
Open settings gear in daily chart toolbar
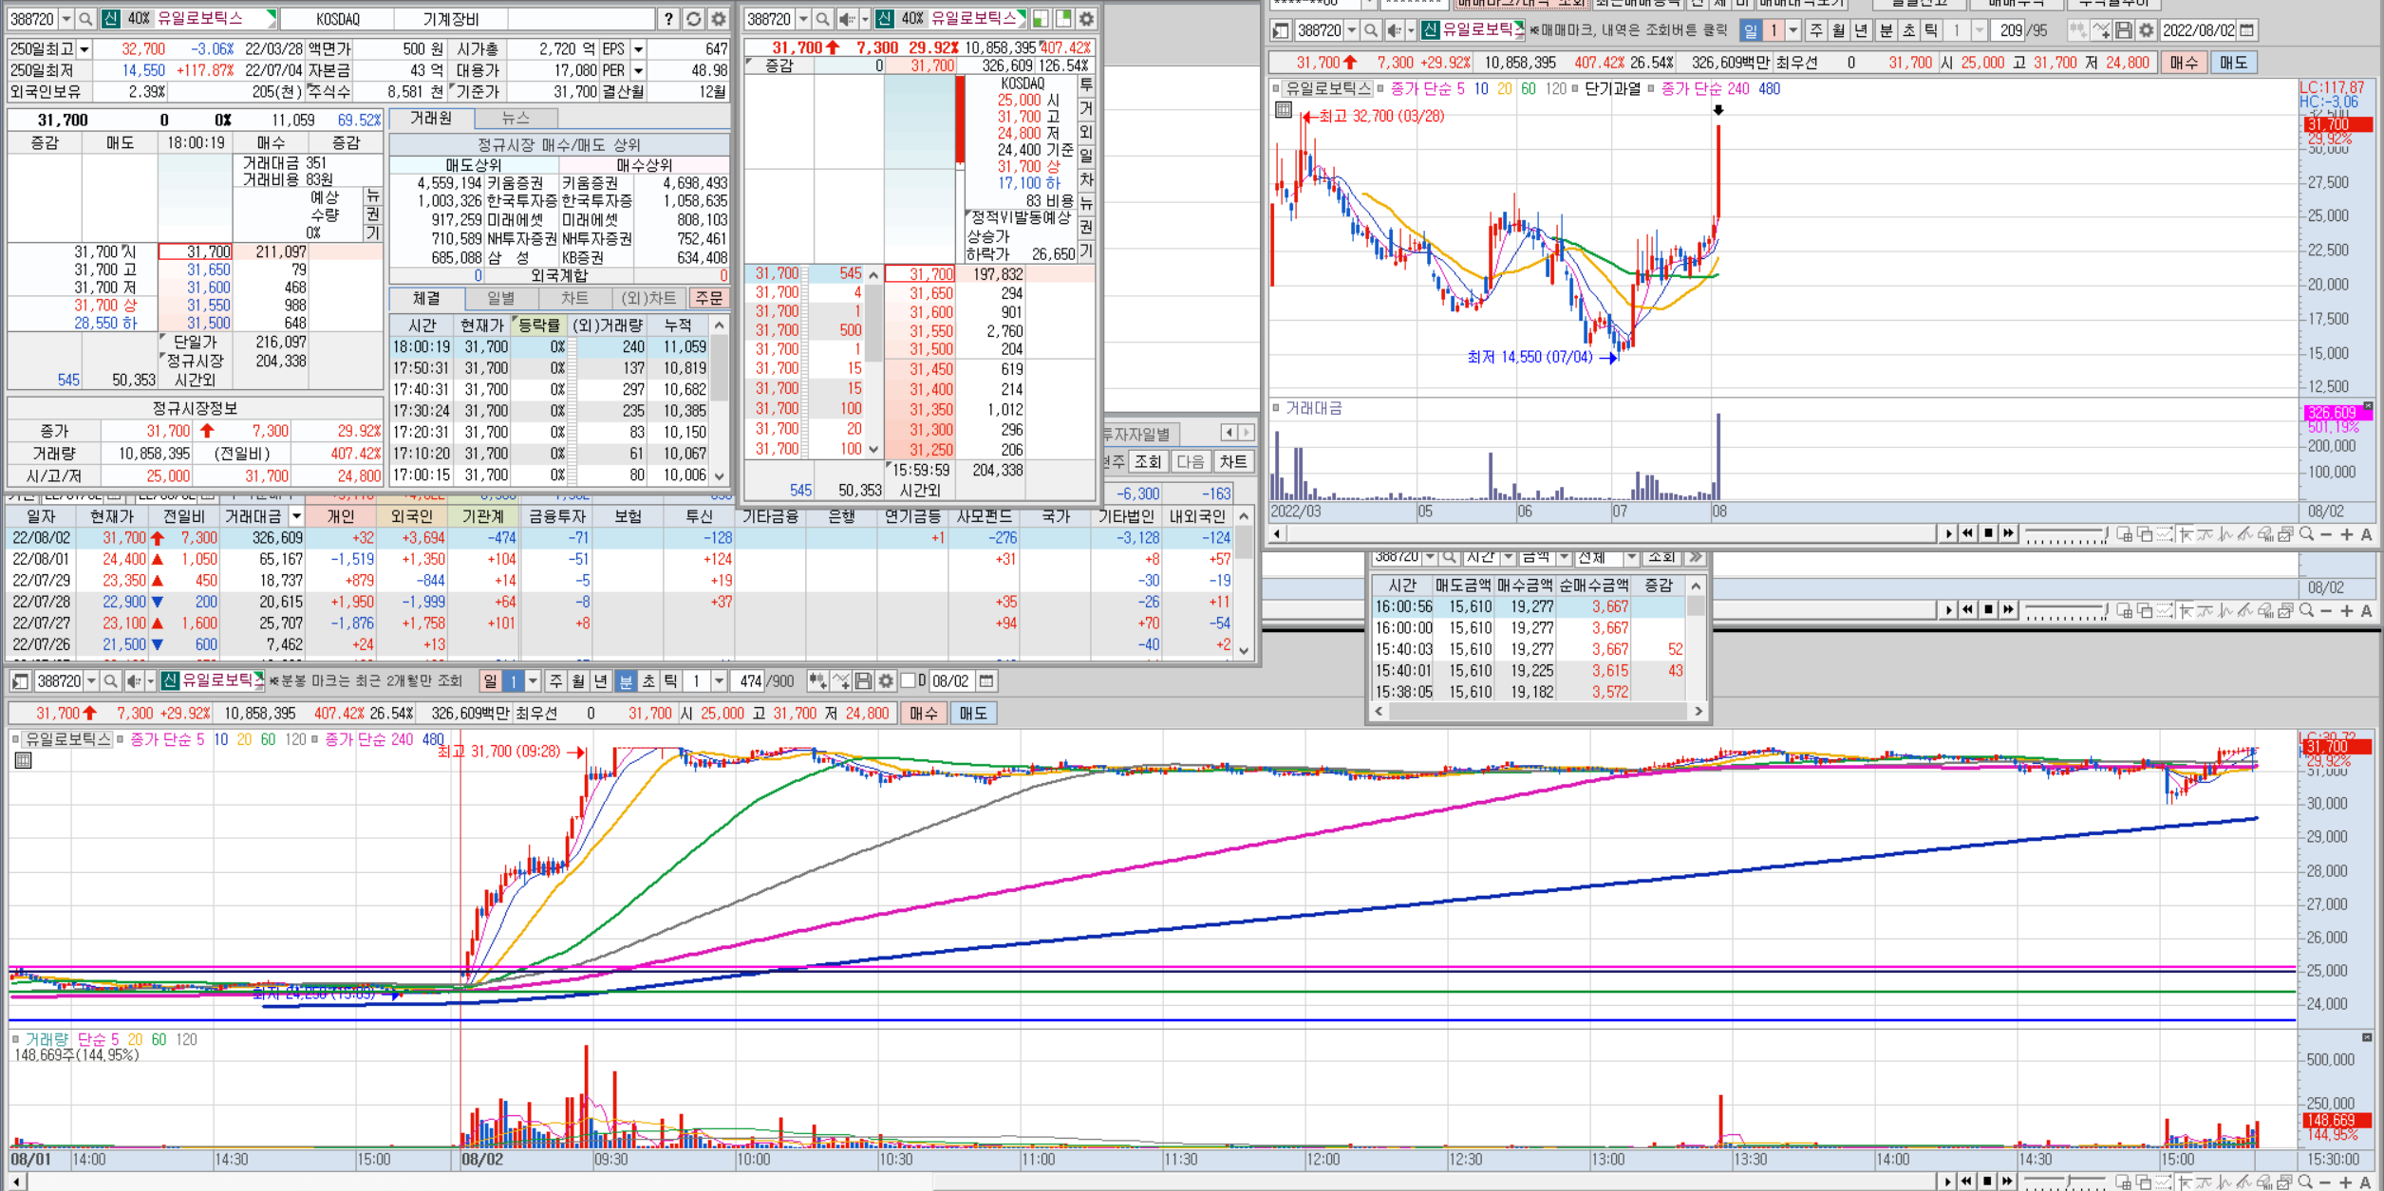pos(2147,31)
